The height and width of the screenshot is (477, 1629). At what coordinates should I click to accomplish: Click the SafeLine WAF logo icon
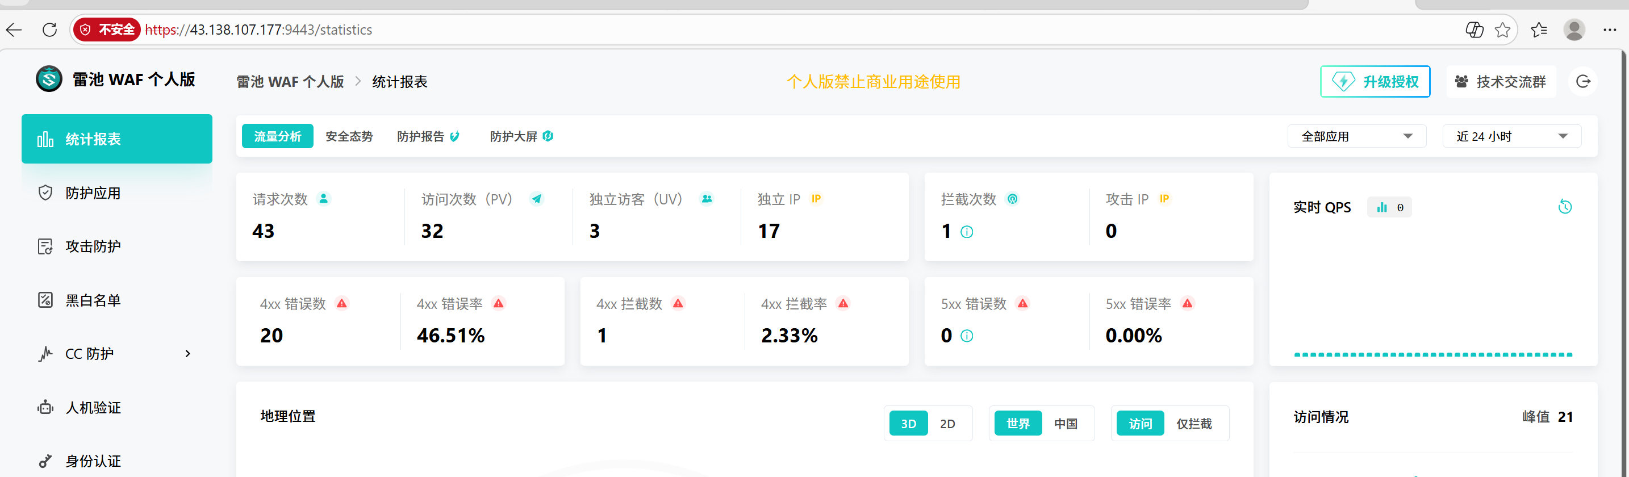coord(49,79)
